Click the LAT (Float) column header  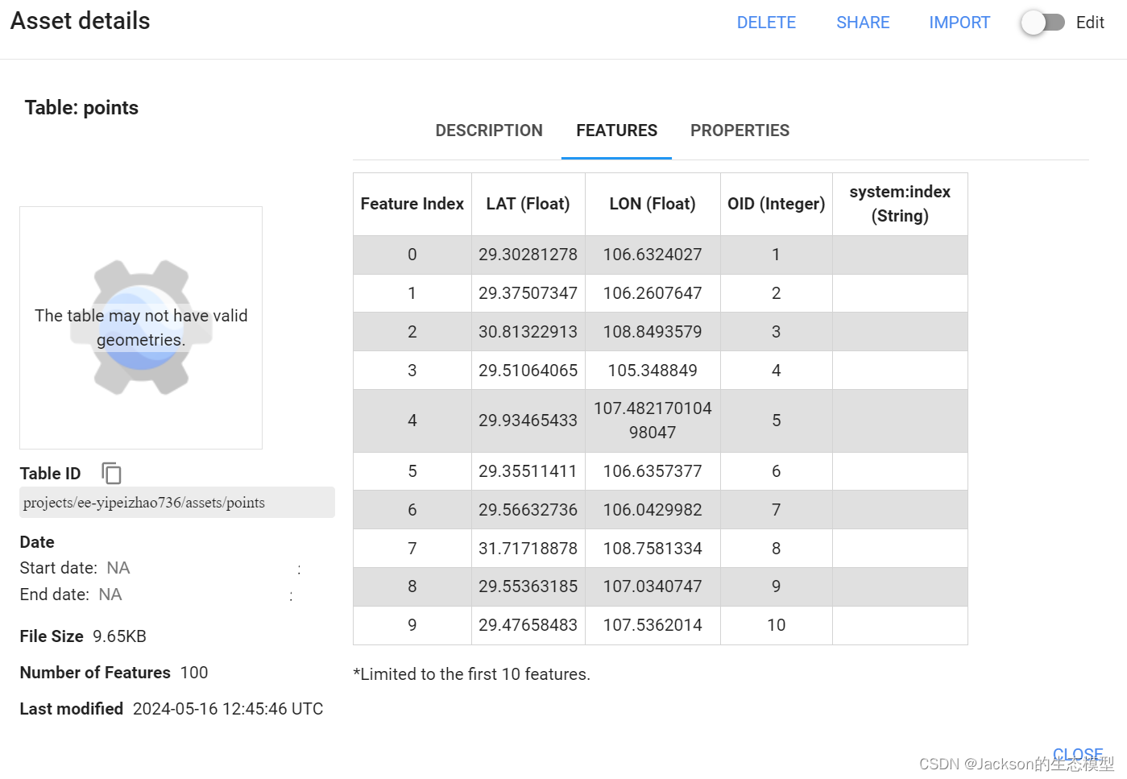(528, 204)
